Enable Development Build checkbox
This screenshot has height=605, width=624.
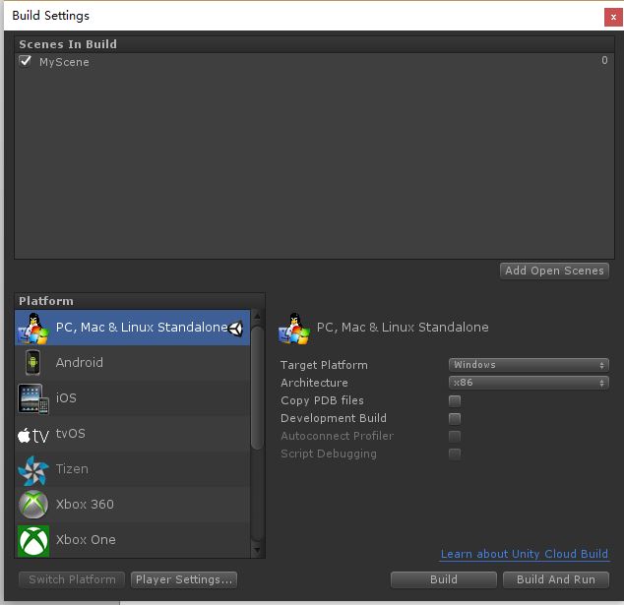coord(455,418)
